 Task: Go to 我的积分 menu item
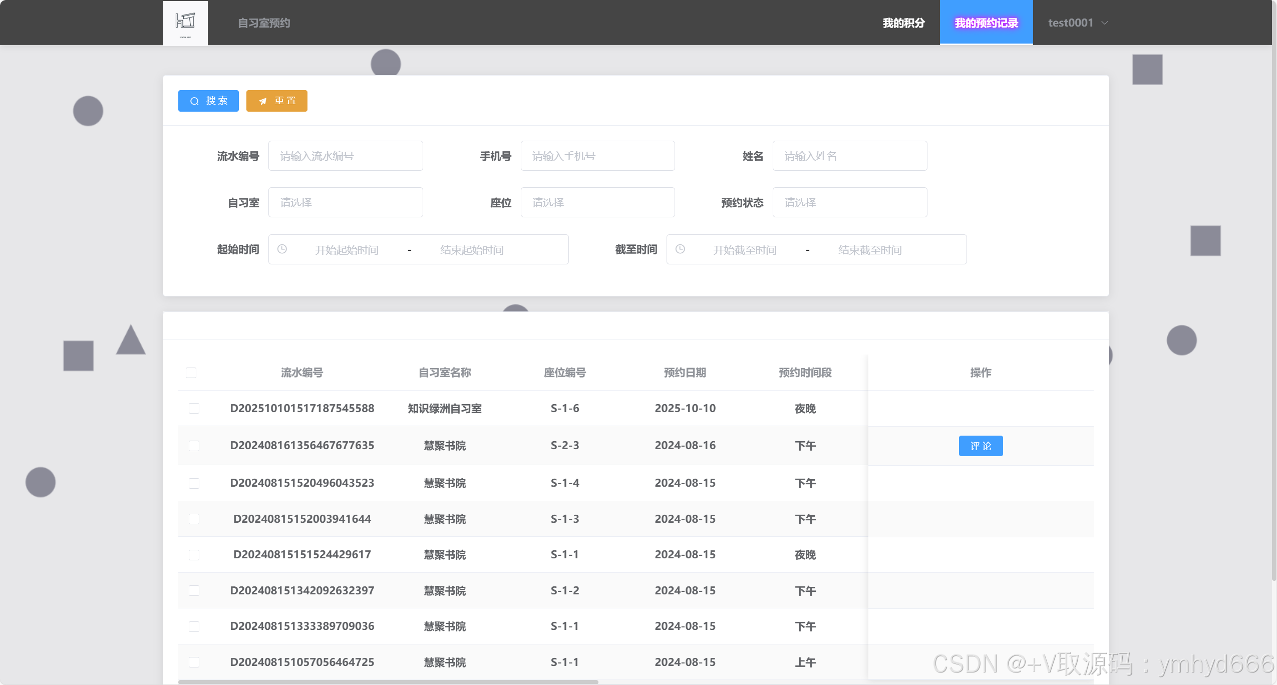(903, 23)
